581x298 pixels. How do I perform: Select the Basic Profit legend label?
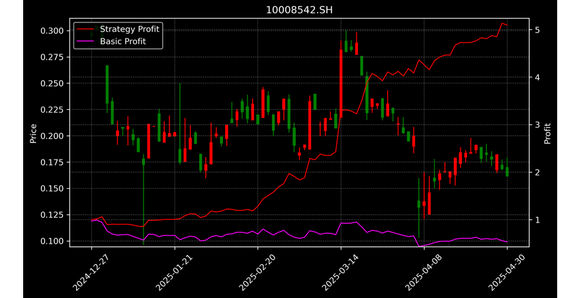pos(123,41)
